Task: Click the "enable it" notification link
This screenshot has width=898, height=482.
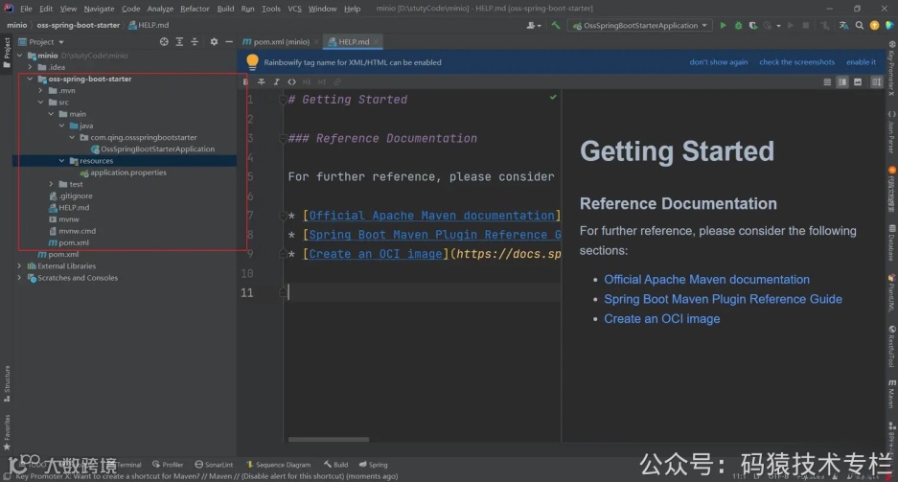Action: [860, 62]
